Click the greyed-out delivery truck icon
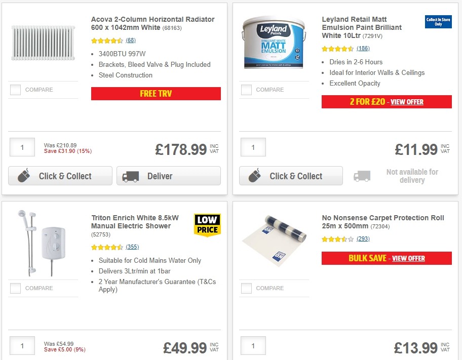Viewport: 462px width, 360px height. pyautogui.click(x=362, y=175)
